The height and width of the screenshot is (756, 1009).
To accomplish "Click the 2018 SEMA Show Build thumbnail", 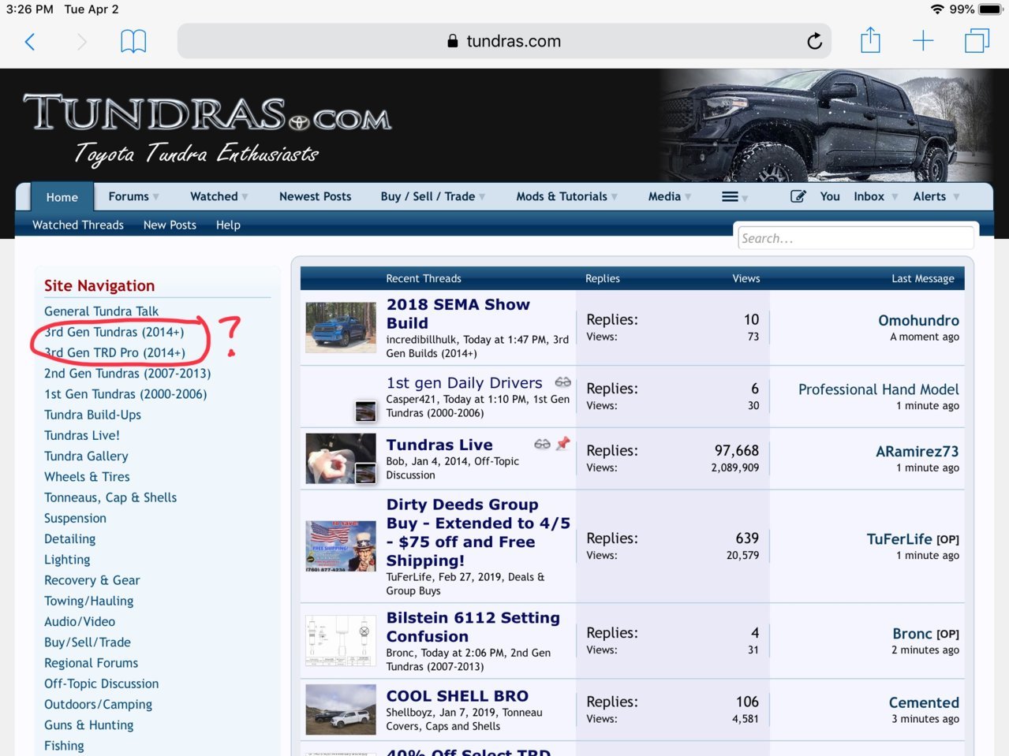I will click(341, 327).
